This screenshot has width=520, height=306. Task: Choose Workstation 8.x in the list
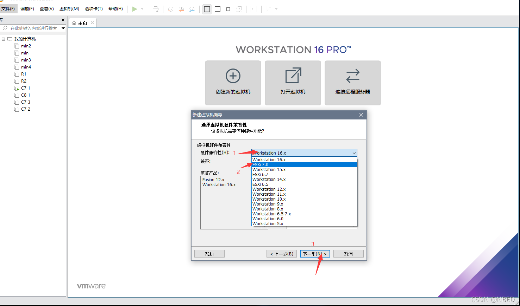304,209
